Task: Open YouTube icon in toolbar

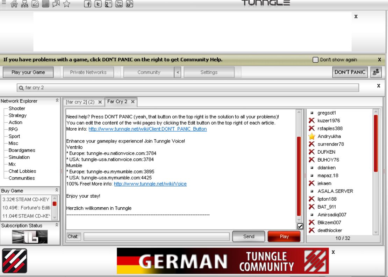Action: click(x=119, y=4)
